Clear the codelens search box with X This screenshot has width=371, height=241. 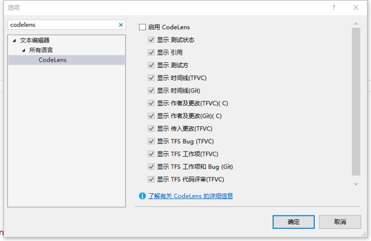[121, 25]
